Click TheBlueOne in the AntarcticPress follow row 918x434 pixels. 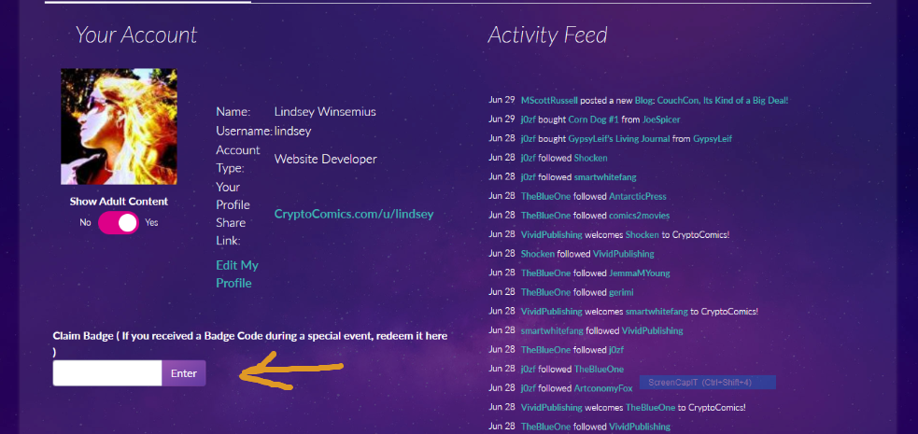(545, 197)
